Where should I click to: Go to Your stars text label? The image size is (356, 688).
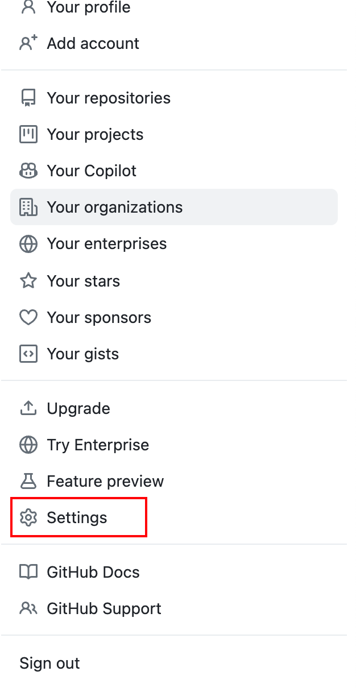(84, 281)
